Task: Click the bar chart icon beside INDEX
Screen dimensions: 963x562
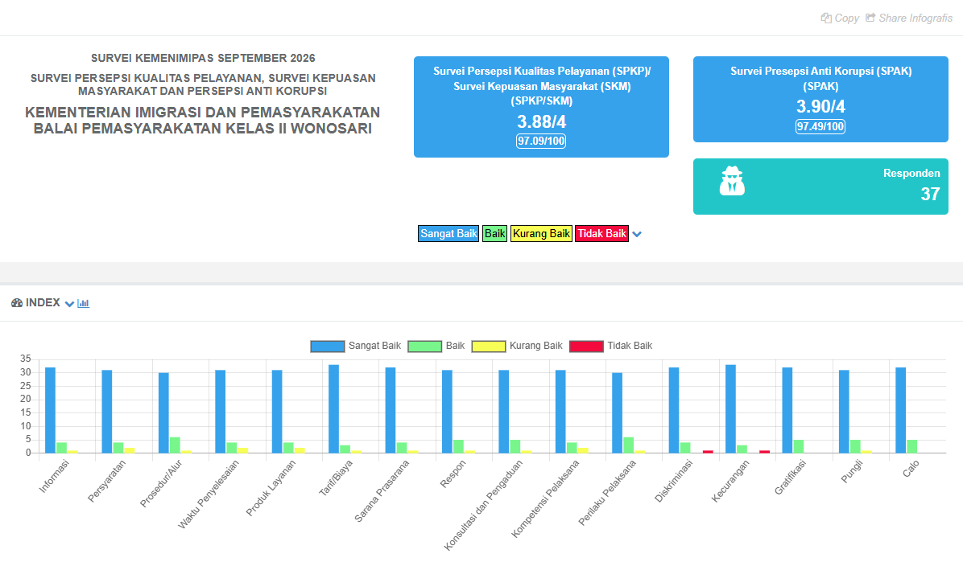Action: (x=84, y=303)
